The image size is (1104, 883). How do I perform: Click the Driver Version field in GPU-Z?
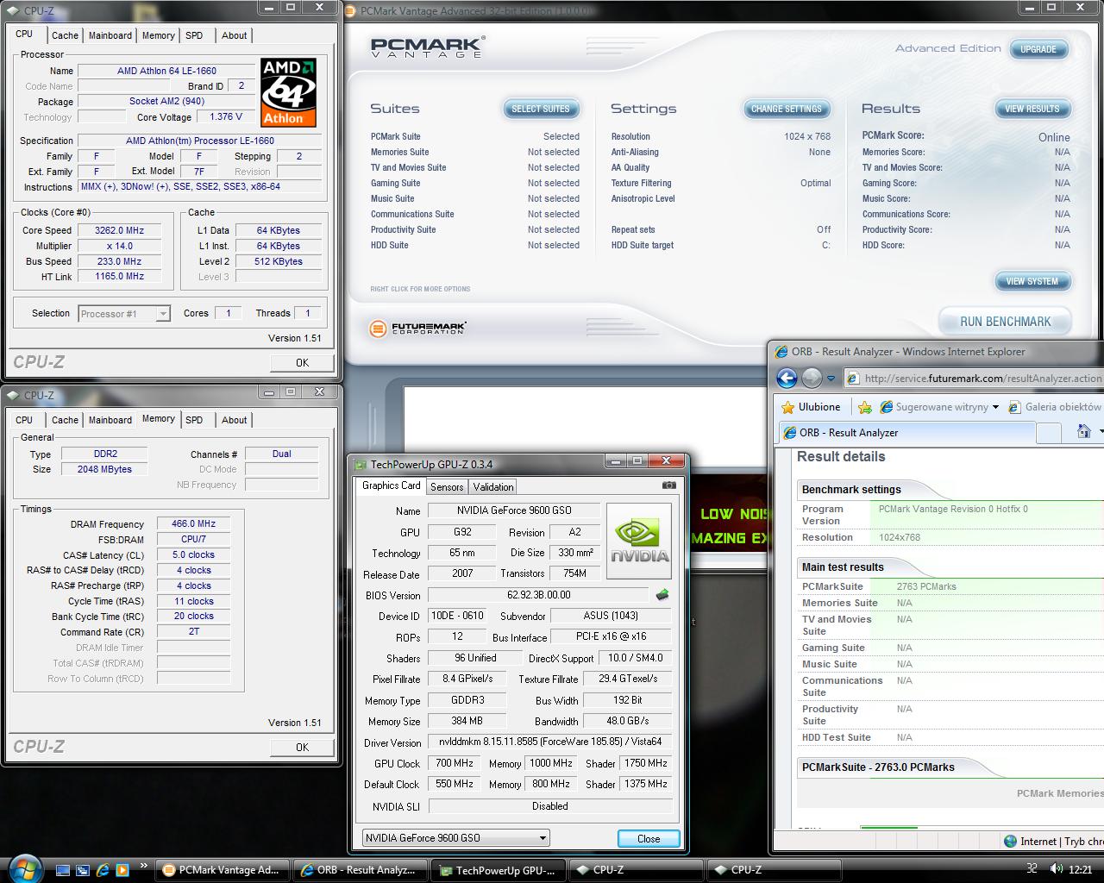point(550,742)
